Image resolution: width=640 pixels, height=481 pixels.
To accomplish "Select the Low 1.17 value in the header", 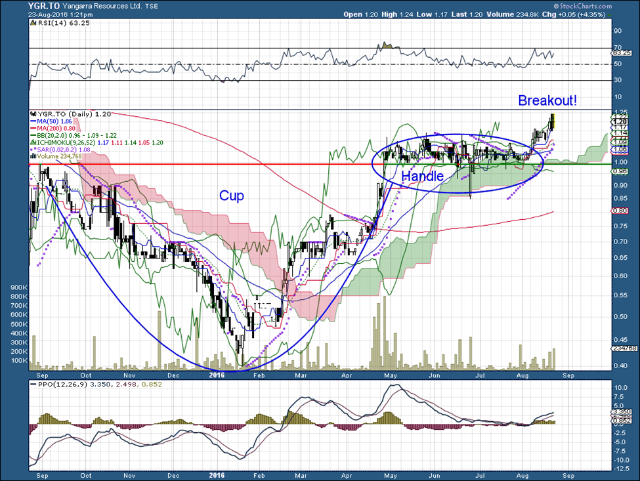I will tap(432, 14).
